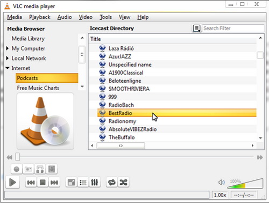Toggle A-to-B loop button
Screen dimensions: 269x203
(x=40, y=169)
